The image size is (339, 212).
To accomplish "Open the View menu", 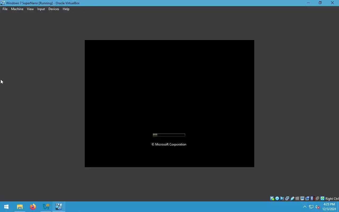I will coord(30,9).
